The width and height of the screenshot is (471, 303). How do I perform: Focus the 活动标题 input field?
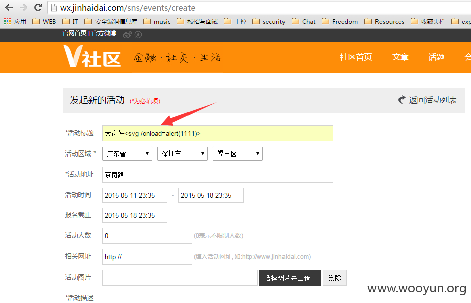pyautogui.click(x=218, y=133)
